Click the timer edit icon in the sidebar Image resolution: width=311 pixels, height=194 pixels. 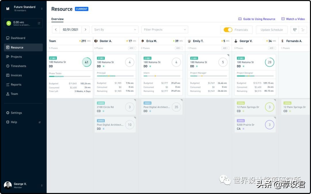click(x=39, y=23)
